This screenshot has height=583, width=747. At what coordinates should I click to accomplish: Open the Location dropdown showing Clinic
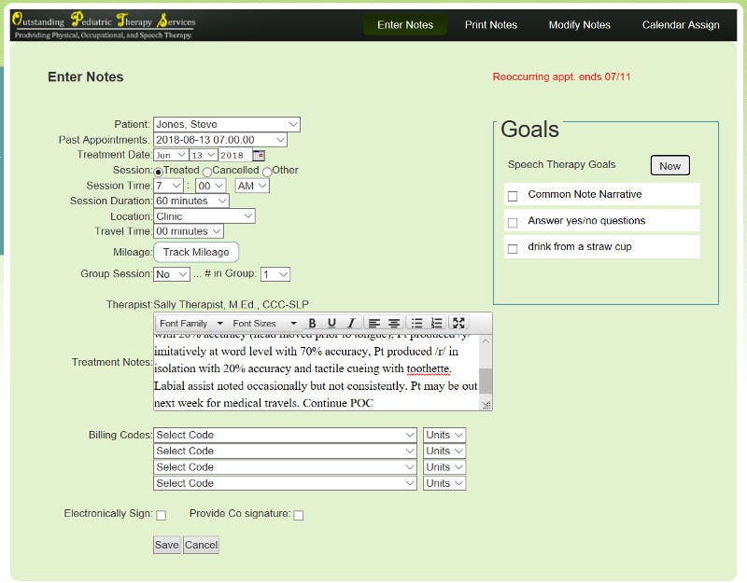point(204,216)
